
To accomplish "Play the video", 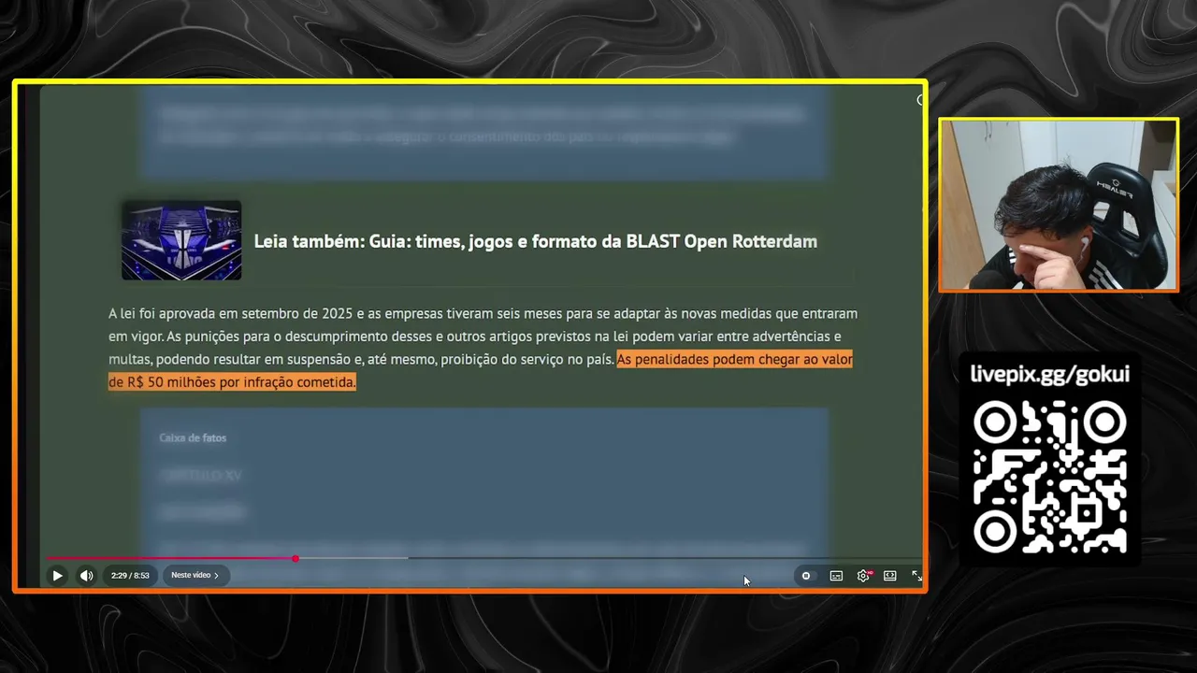I will click(57, 576).
